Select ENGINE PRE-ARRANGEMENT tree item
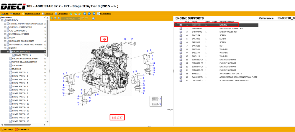 25,58
